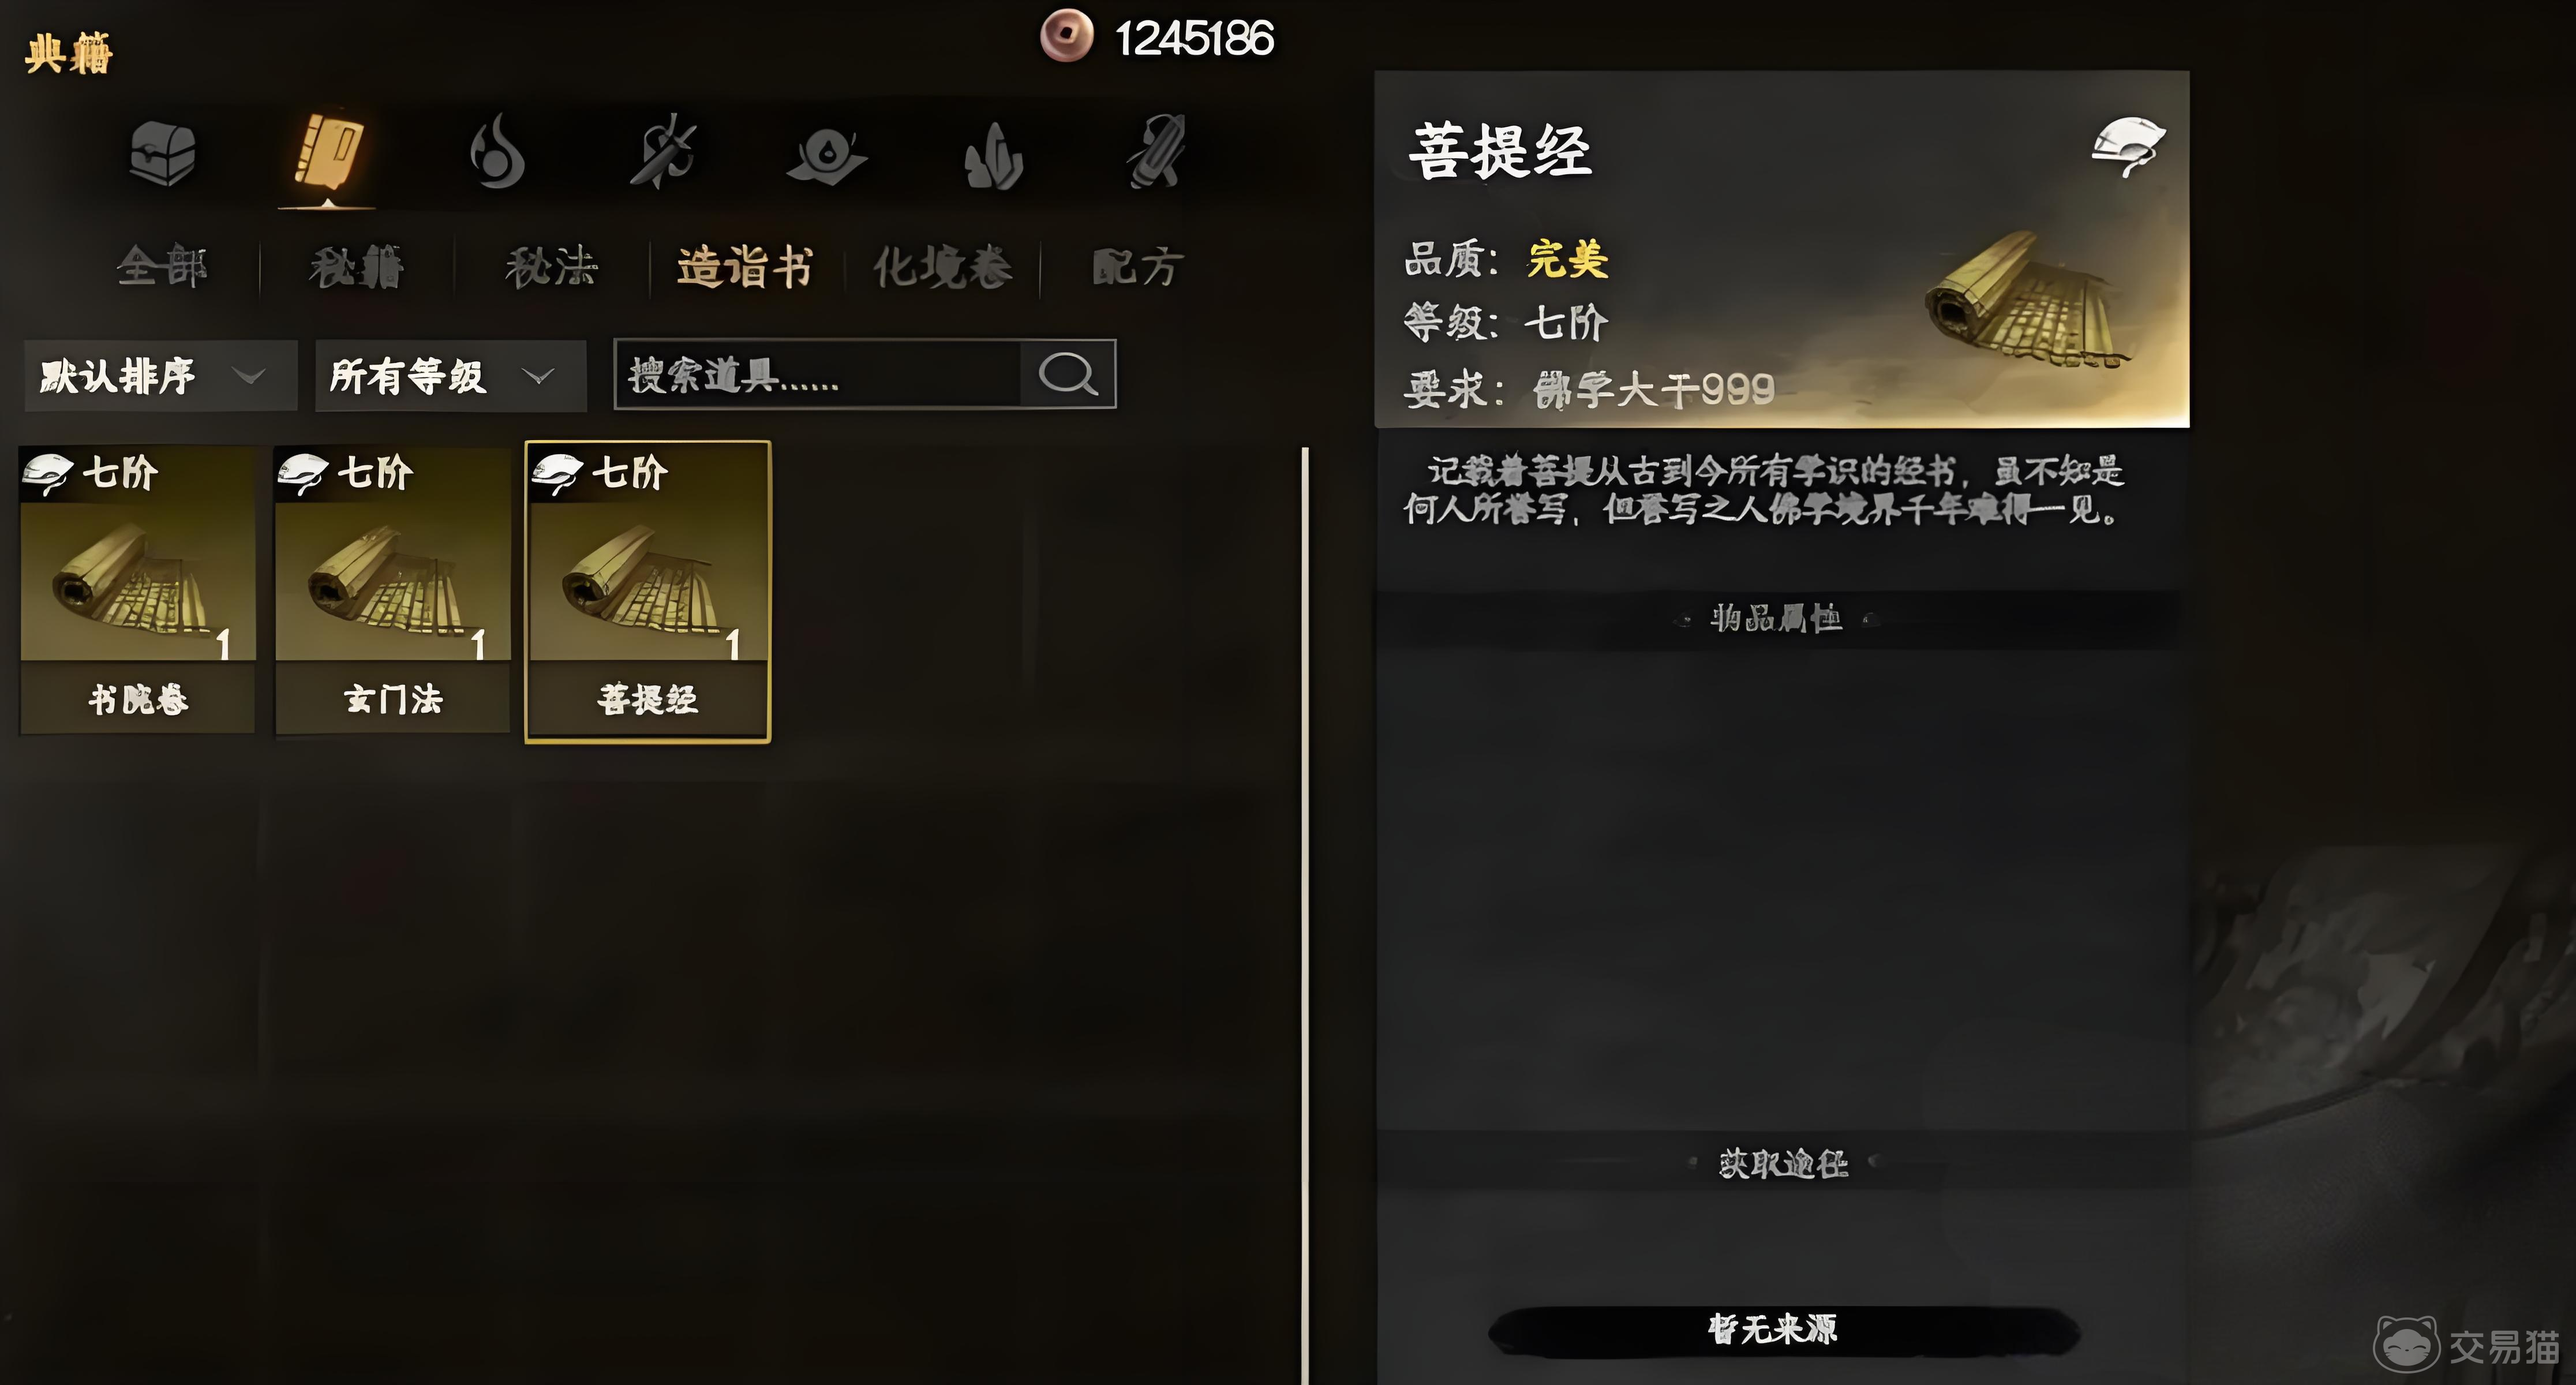The image size is (2576, 1385).
Task: Click the copper coin currency icon
Action: point(1066,36)
